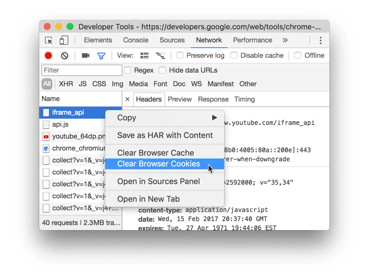This screenshot has width=367, height=274.
Task: Clear the network requests list
Action: point(65,56)
